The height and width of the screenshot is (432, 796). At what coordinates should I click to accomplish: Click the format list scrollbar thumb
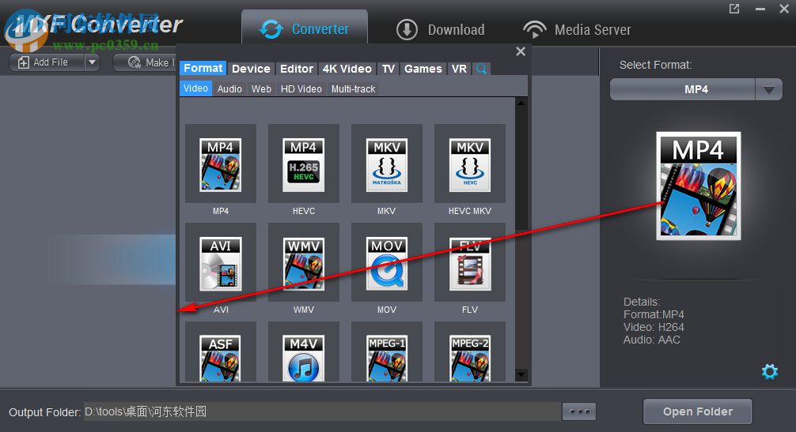pyautogui.click(x=521, y=168)
